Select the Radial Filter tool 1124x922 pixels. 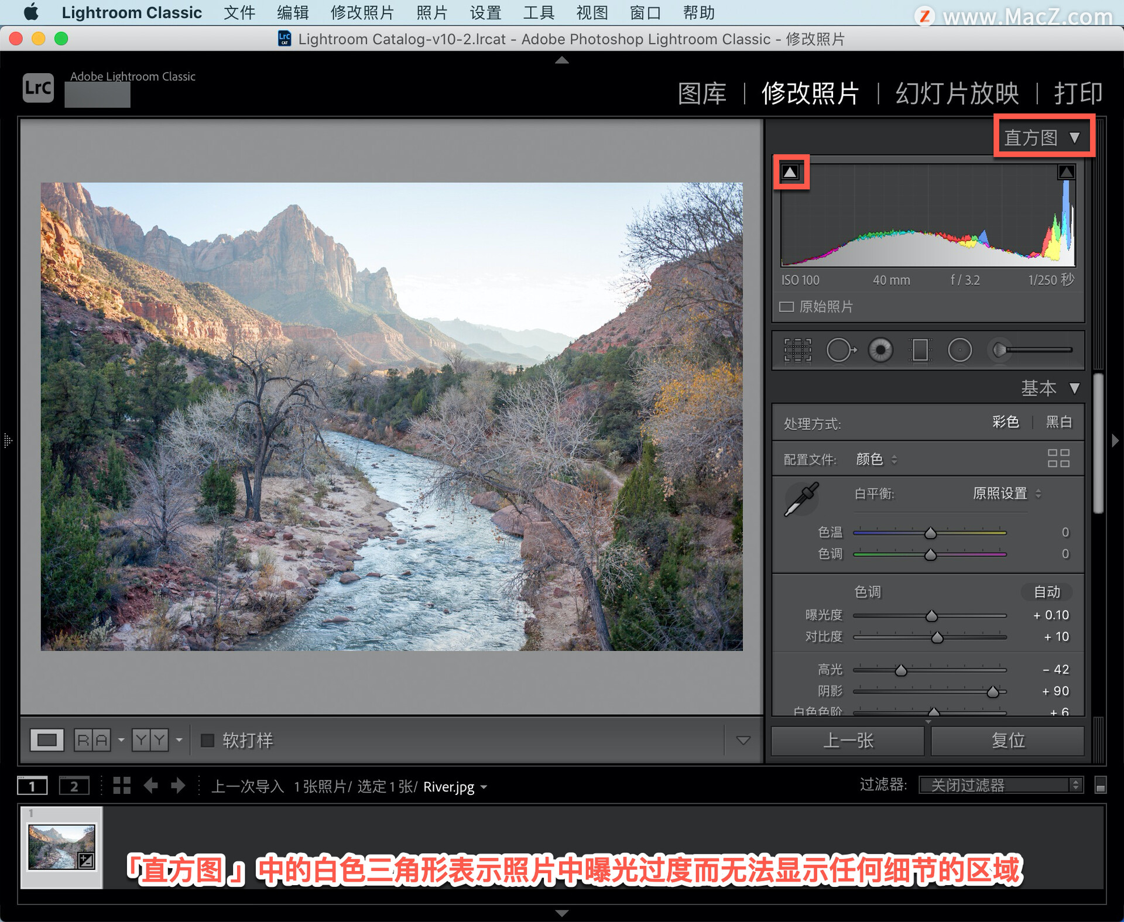(959, 350)
